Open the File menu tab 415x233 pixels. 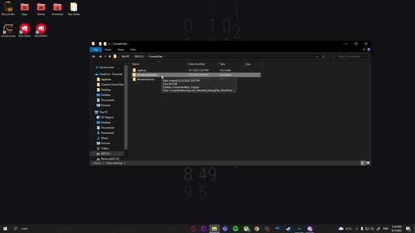point(95,50)
